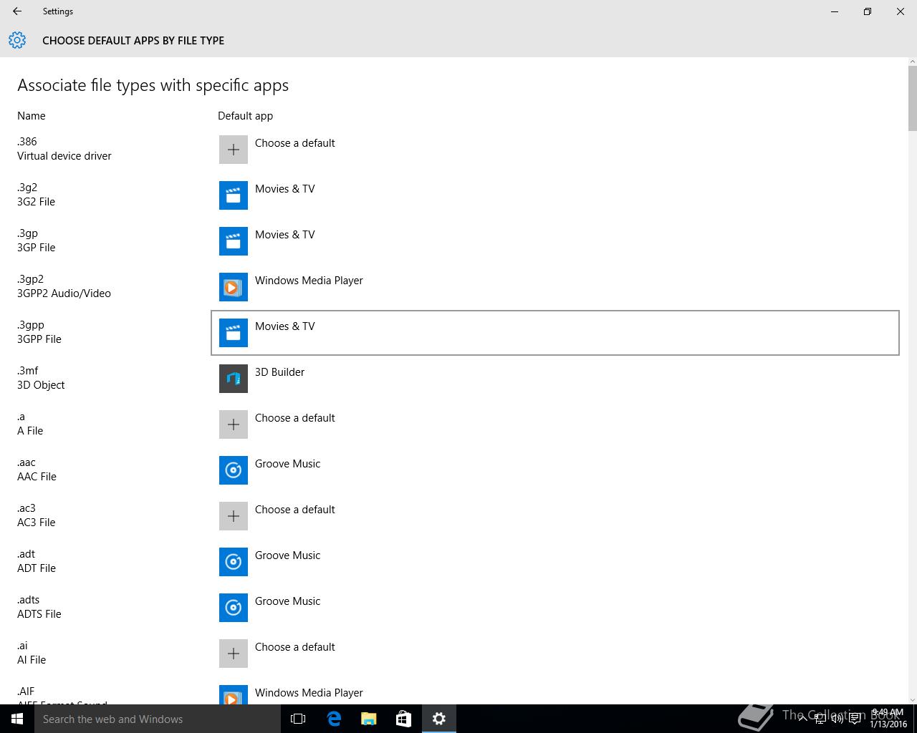Click 3D Builder icon for .3mf
The height and width of the screenshot is (733, 917).
coord(233,379)
